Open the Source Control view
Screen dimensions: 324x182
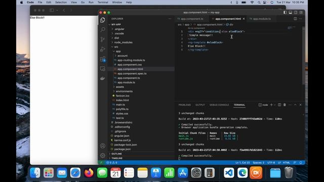point(102,39)
